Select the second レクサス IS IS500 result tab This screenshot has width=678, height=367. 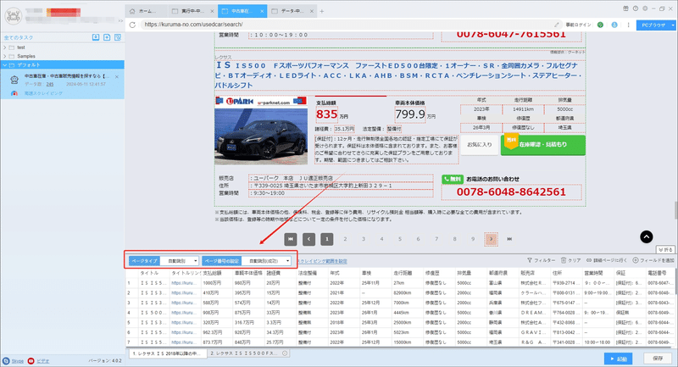248,353
